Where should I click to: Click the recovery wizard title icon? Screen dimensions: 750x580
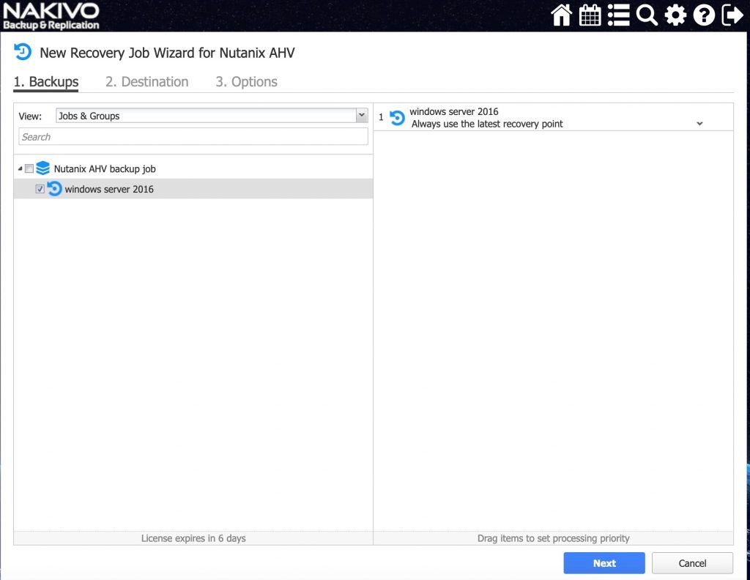pos(23,52)
